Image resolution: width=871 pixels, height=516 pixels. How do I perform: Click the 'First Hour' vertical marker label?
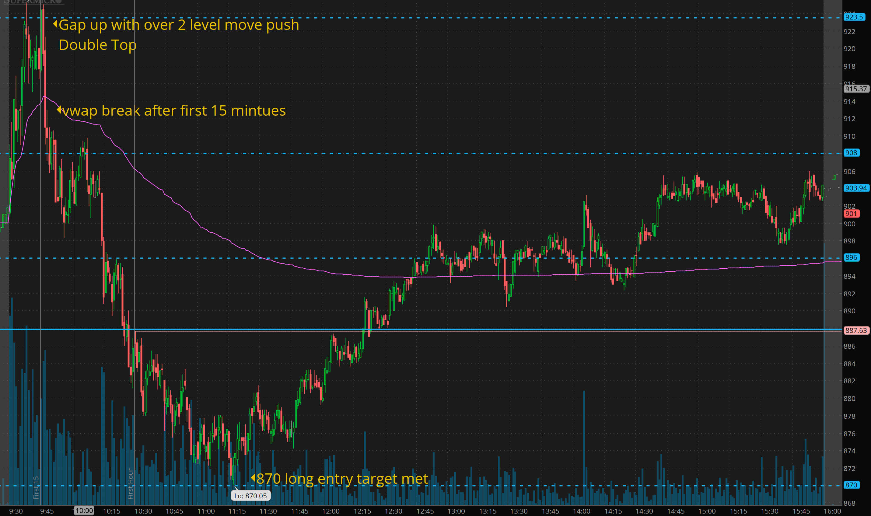tap(131, 483)
